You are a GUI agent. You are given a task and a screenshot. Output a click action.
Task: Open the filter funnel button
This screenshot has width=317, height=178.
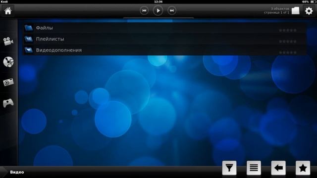(229, 168)
